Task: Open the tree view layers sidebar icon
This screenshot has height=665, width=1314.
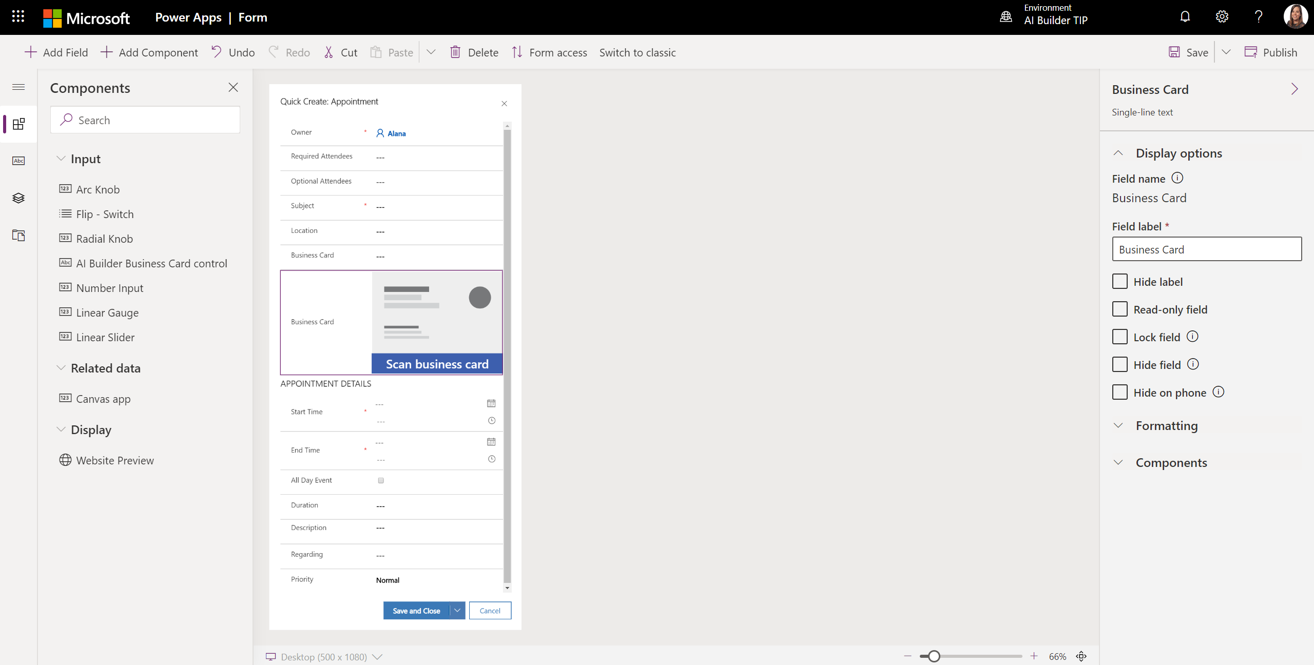Action: click(x=18, y=198)
